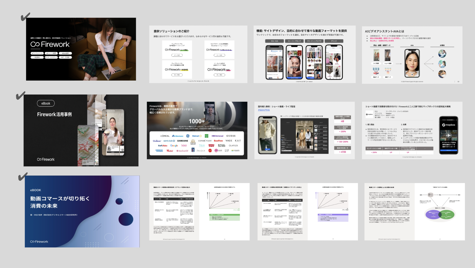Viewport: 475px width, 268px height.
Task: Click the checkmark beside the Firework活用事例 eBook
Action: coord(20,95)
